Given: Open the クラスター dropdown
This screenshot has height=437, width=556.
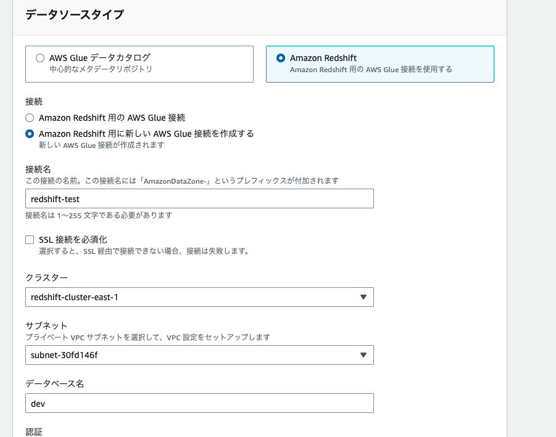Looking at the screenshot, I should click(199, 297).
